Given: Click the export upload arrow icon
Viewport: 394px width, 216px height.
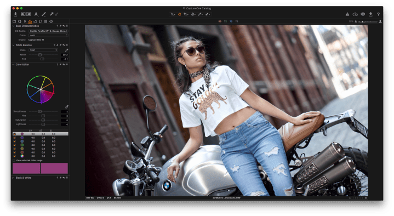Looking at the screenshot, I should tap(370, 14).
